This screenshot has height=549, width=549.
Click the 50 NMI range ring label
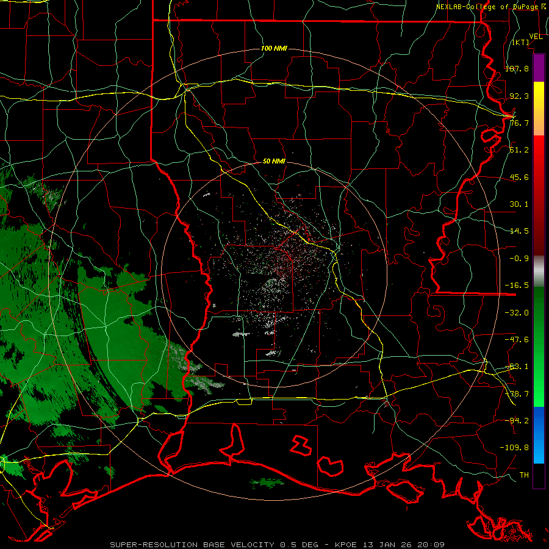click(274, 162)
